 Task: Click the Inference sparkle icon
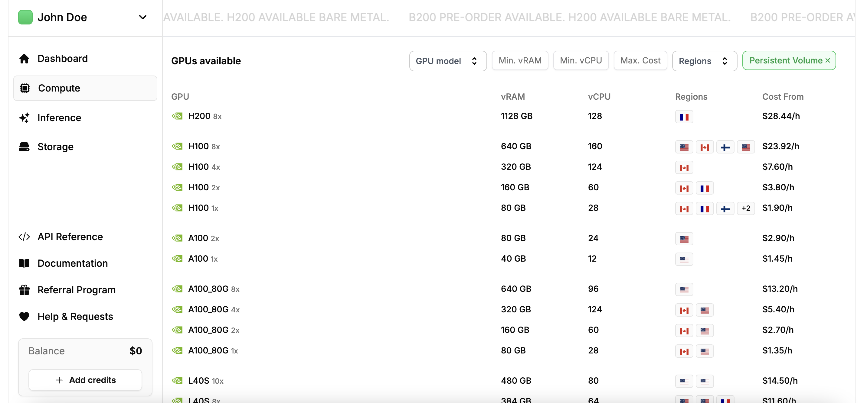24,118
